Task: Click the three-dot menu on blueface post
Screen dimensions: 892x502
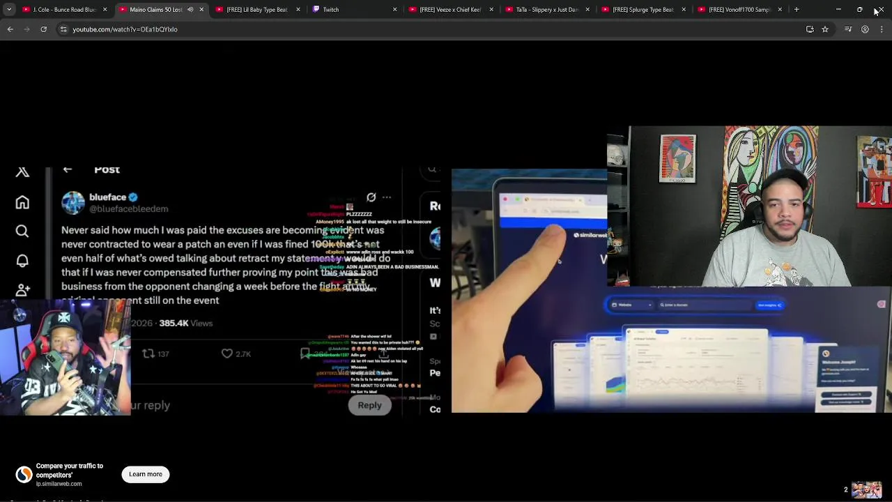Action: coord(387,197)
